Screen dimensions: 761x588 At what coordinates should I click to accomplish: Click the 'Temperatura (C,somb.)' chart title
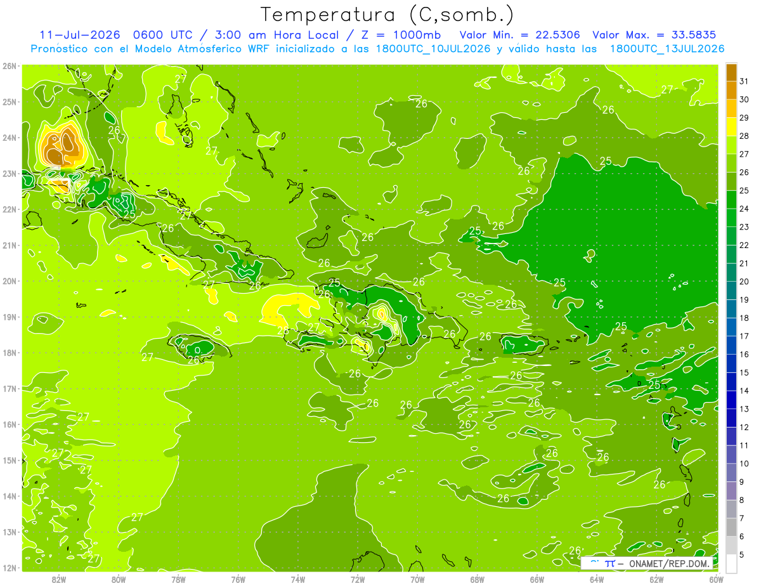[x=387, y=15]
